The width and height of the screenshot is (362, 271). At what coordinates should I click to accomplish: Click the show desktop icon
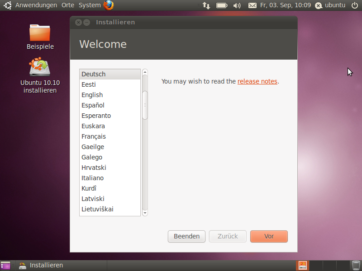tap(5, 266)
